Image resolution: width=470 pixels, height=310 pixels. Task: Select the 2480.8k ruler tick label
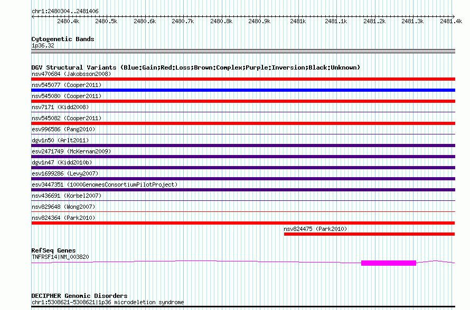(221, 21)
